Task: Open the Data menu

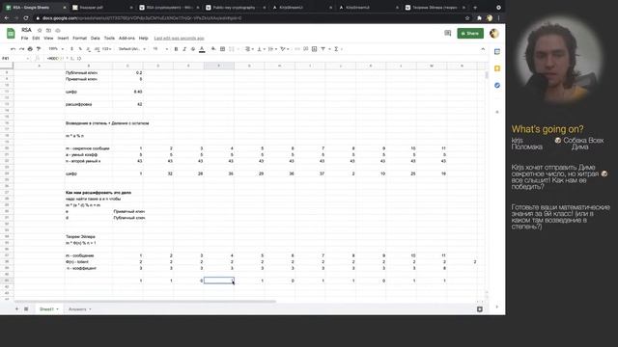Action: [95, 39]
